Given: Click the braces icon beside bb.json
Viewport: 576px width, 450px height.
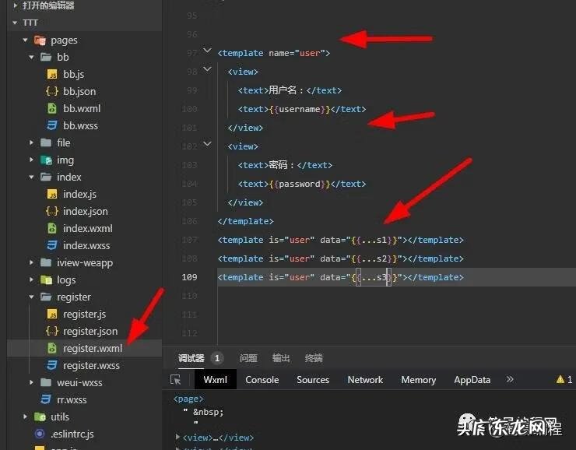Looking at the screenshot, I should point(52,92).
